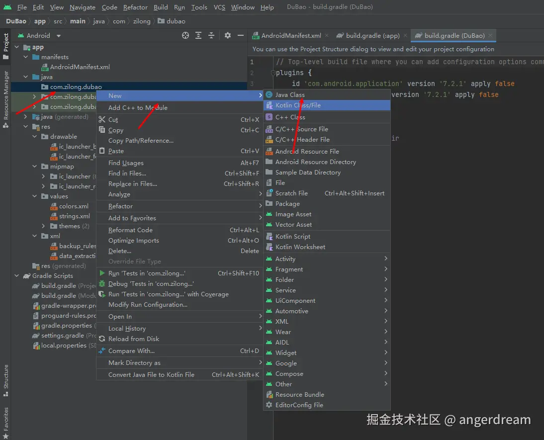Switch to the build.gradle (:app) tab

click(372, 35)
